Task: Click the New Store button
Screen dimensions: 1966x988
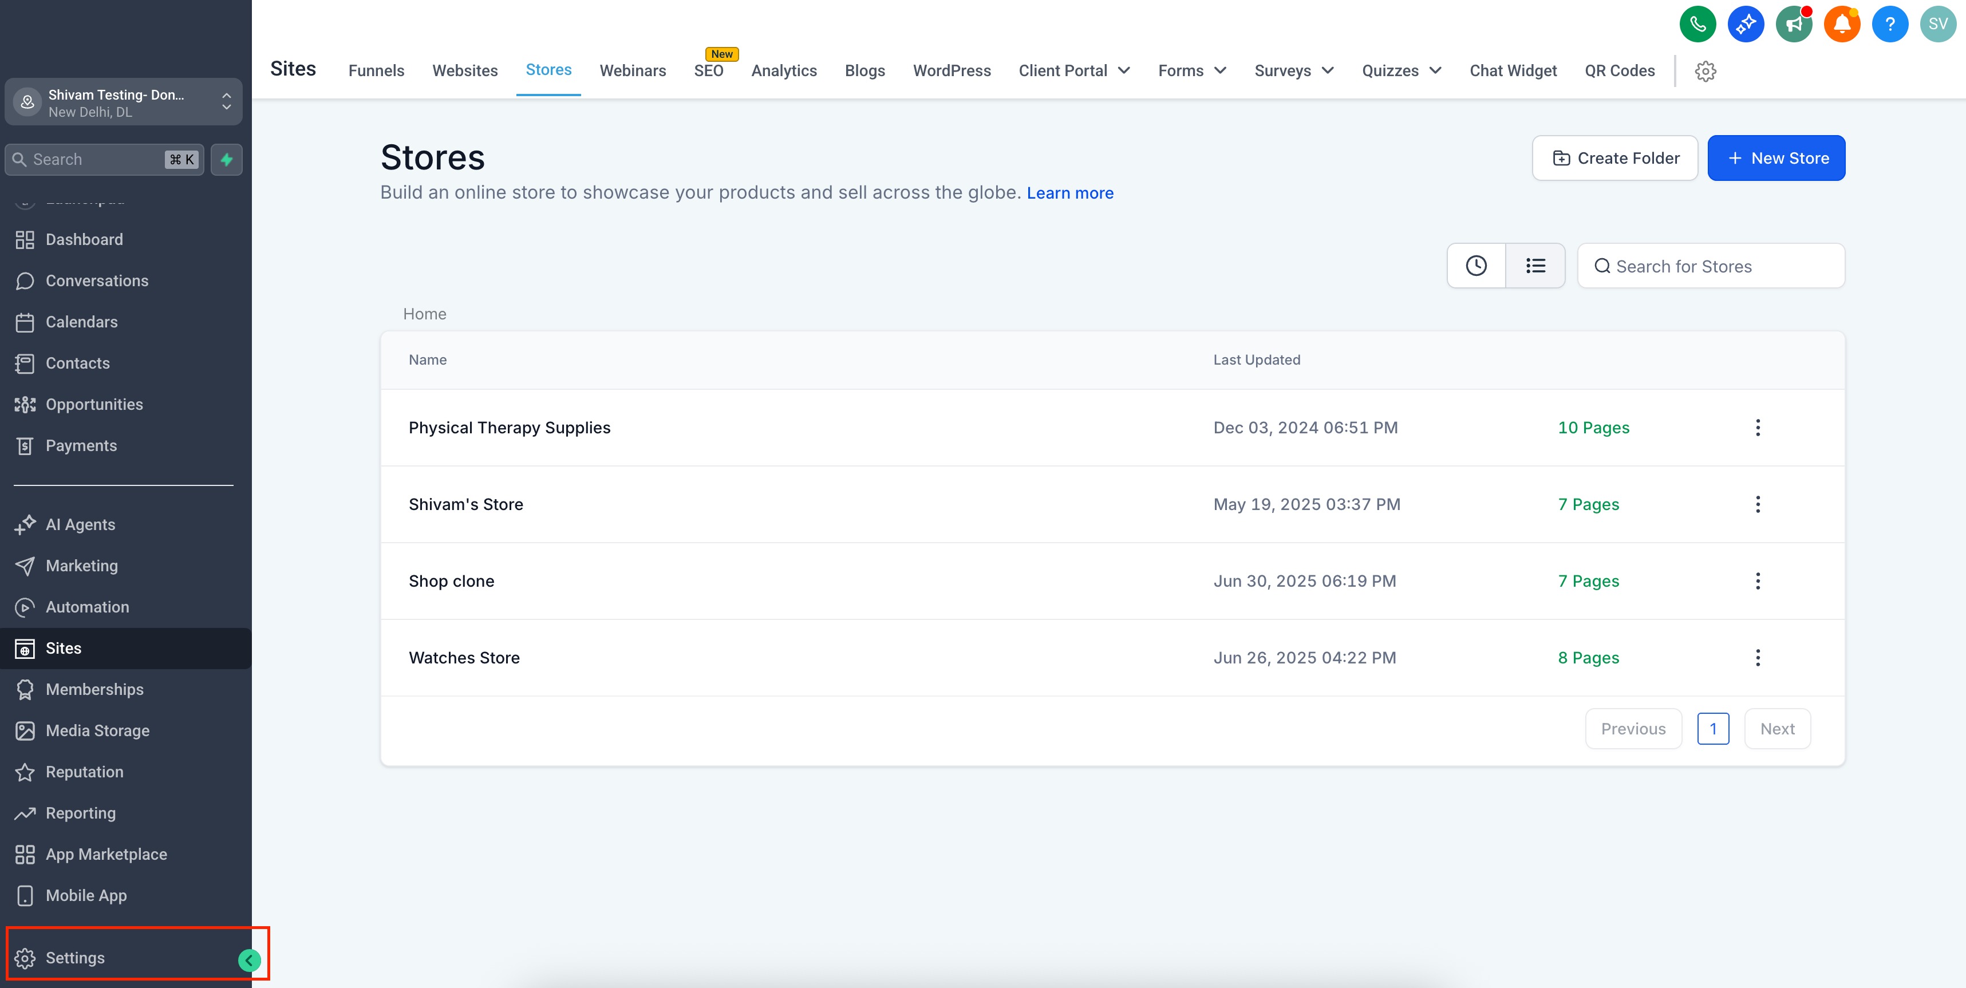Action: click(1775, 158)
